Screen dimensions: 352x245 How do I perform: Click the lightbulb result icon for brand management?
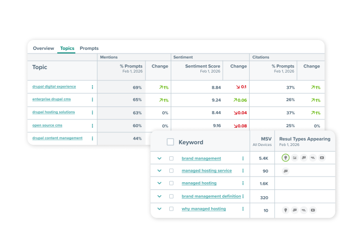point(285,158)
